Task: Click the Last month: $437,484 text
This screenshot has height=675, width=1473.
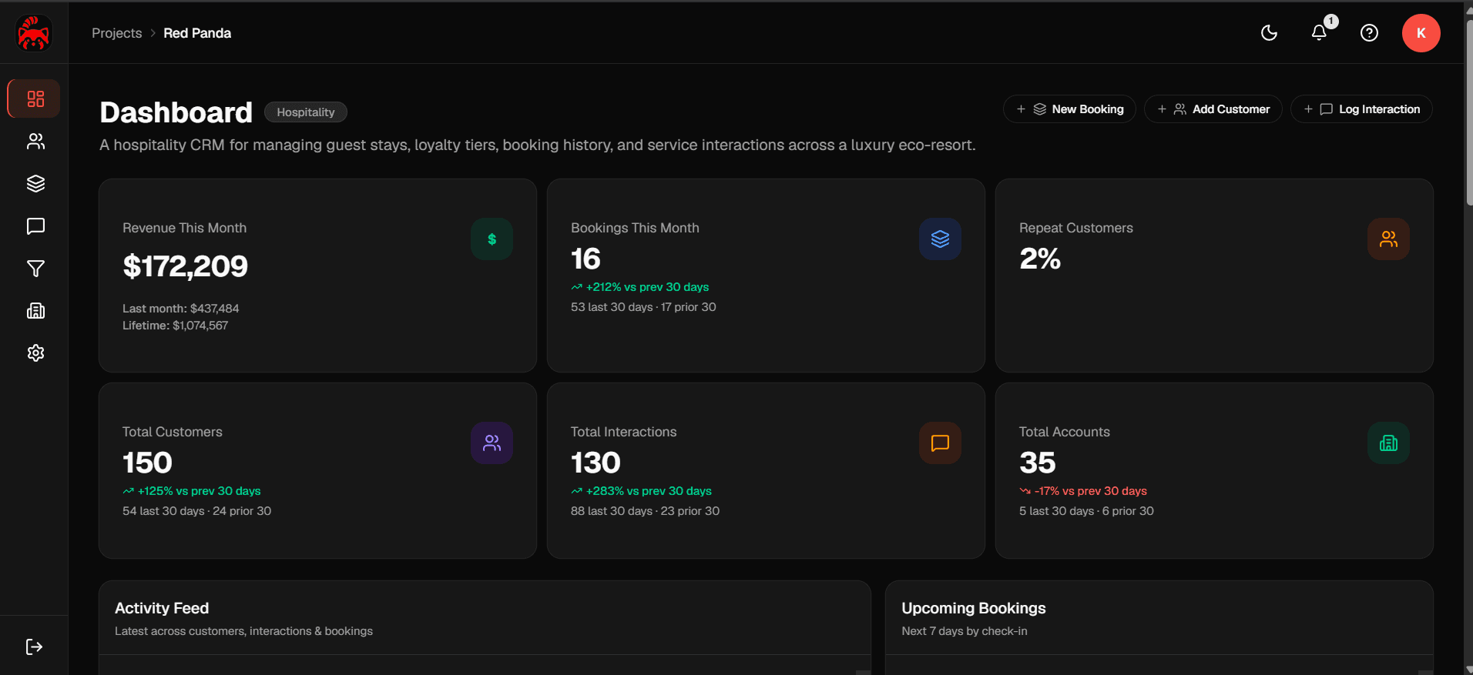Action: point(181,309)
